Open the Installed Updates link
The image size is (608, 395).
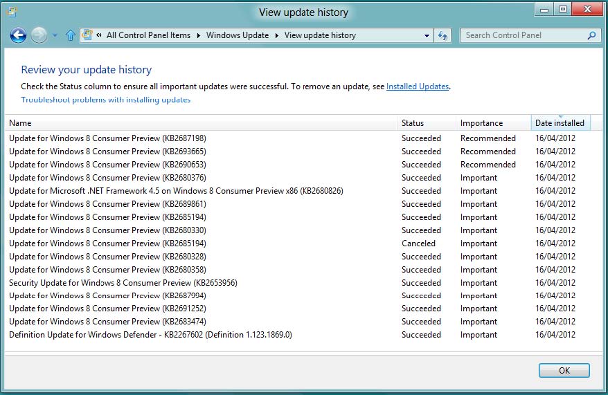pyautogui.click(x=418, y=86)
